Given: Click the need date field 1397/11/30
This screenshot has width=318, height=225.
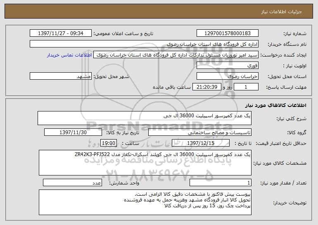Looking at the screenshot, I should tap(73, 133).
